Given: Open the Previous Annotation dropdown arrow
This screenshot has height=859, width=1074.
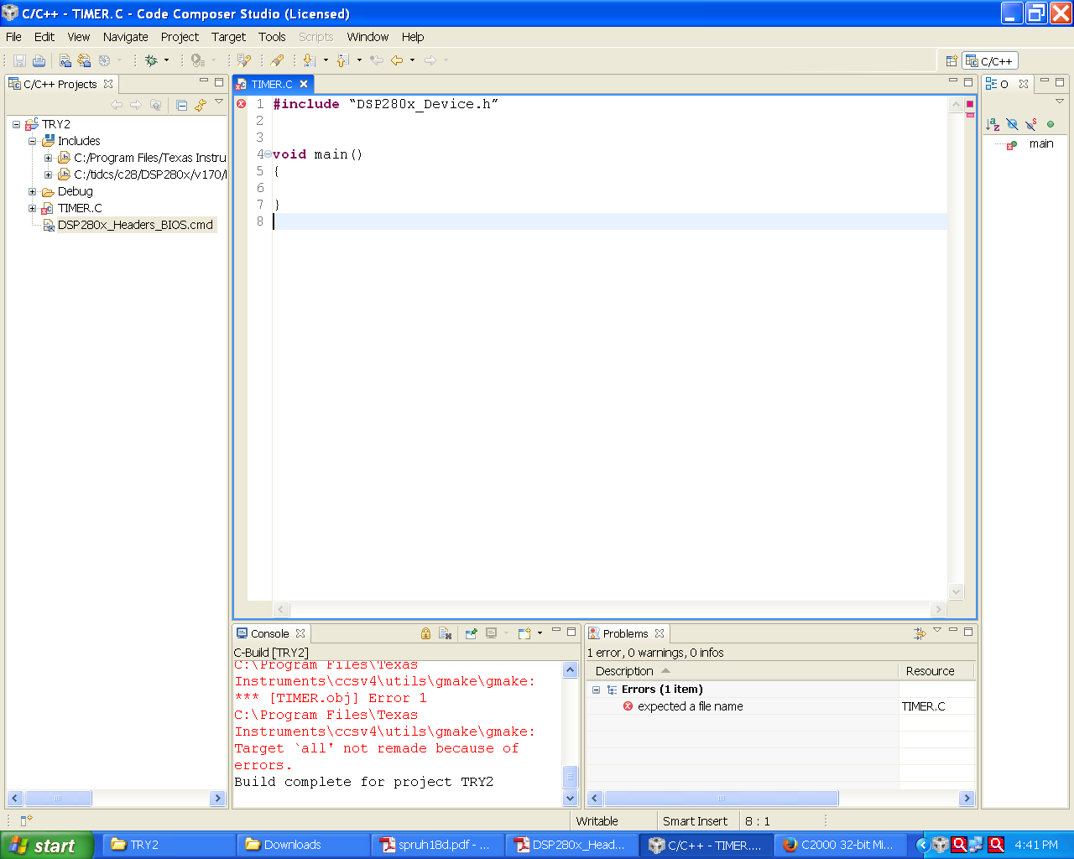Looking at the screenshot, I should (359, 60).
